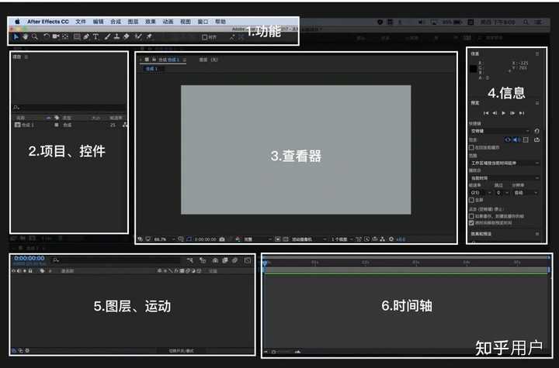Image resolution: width=559 pixels, height=368 pixels.
Task: Toggle preview audio include button
Action: point(516,140)
